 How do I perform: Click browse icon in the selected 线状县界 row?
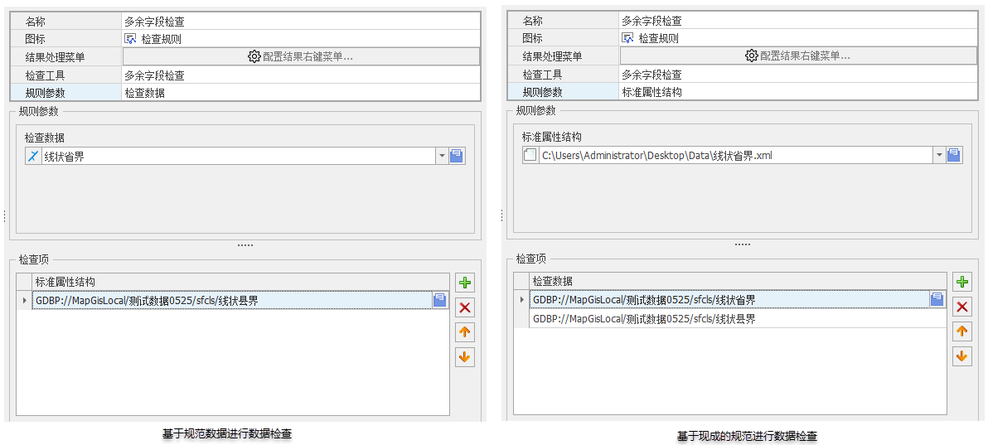[439, 301]
